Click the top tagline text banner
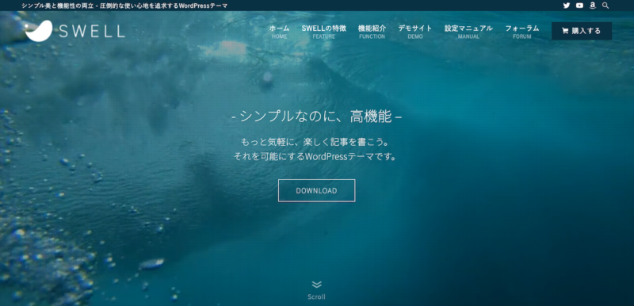 tap(124, 6)
